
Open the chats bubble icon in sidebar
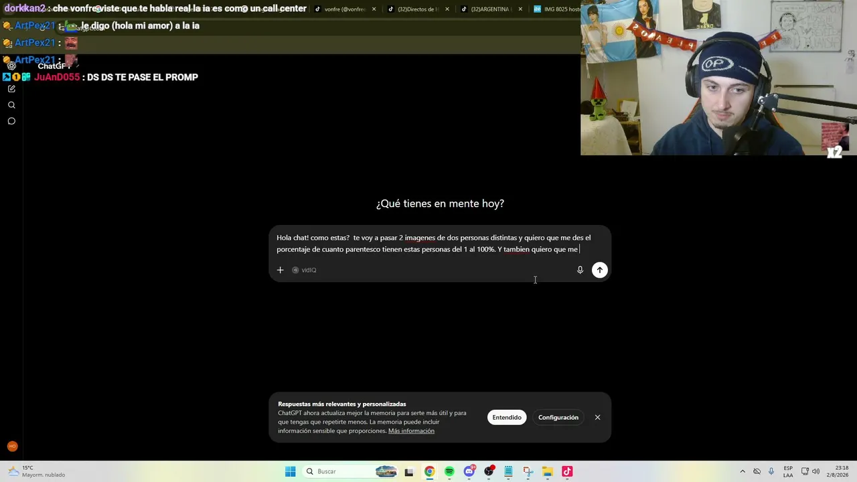click(11, 121)
